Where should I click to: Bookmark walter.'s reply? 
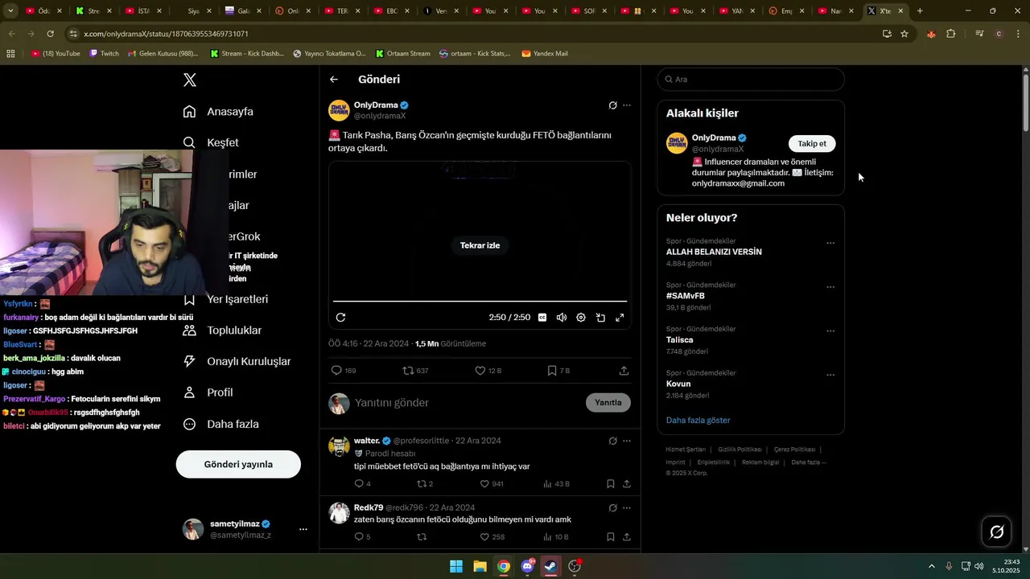[x=611, y=484]
